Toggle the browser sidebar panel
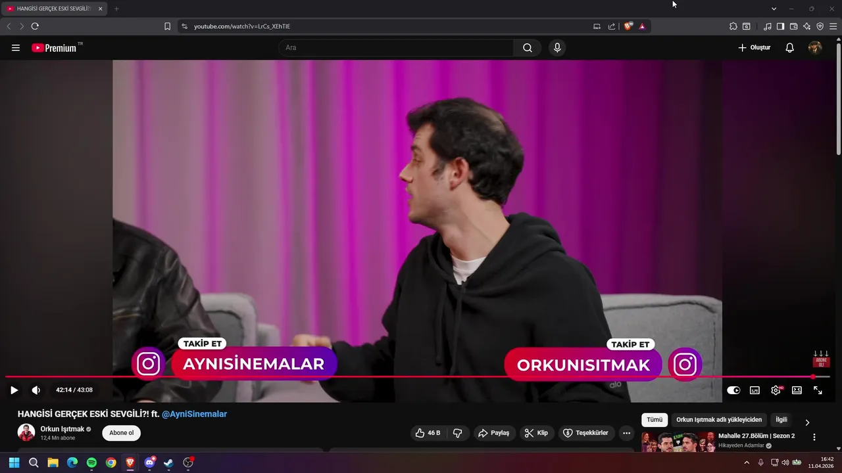Viewport: 842px width, 473px height. (x=780, y=26)
